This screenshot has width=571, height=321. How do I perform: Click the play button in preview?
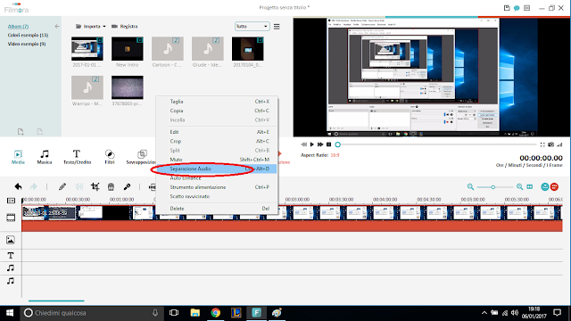click(x=311, y=144)
